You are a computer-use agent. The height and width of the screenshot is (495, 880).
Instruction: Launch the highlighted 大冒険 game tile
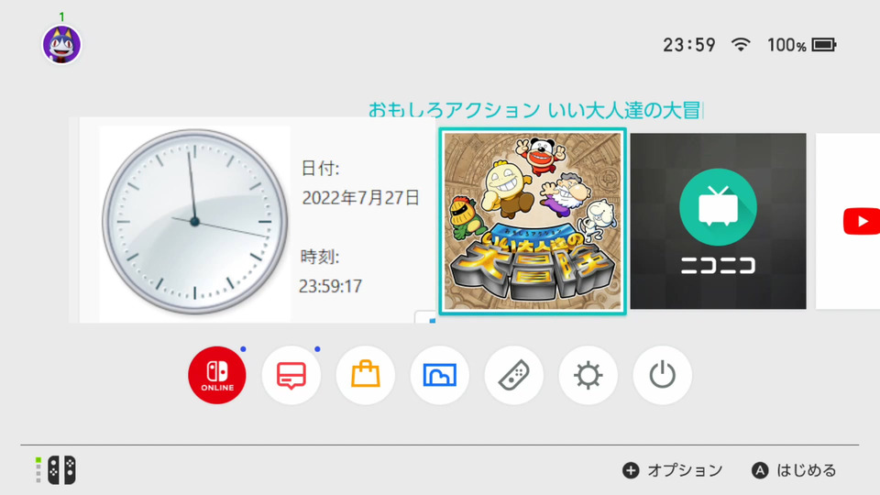point(533,221)
